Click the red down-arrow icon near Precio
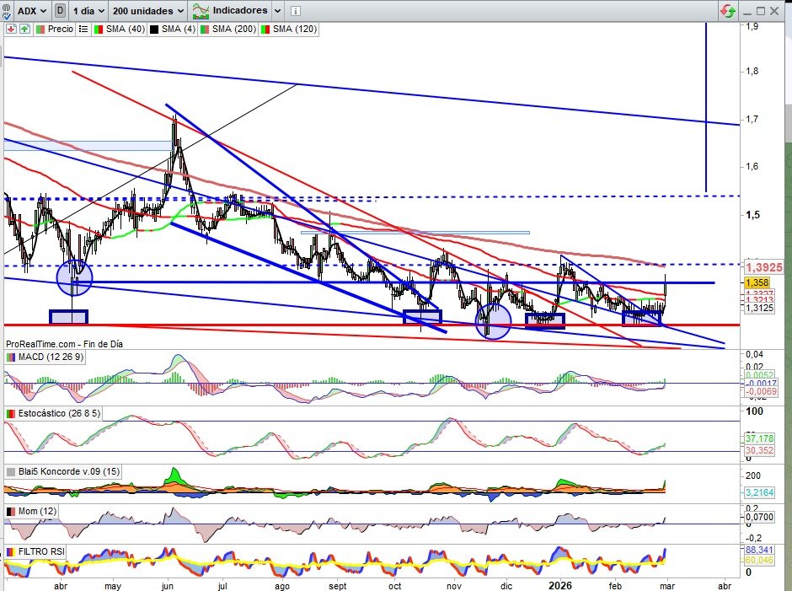 [x=11, y=30]
